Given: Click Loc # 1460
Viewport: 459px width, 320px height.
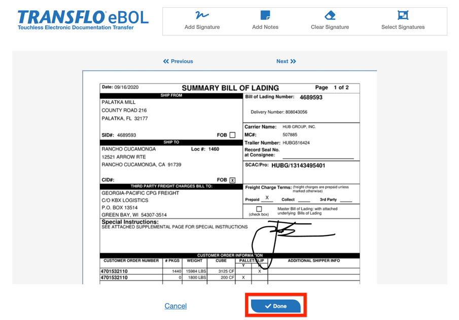Looking at the screenshot, I should coord(205,149).
